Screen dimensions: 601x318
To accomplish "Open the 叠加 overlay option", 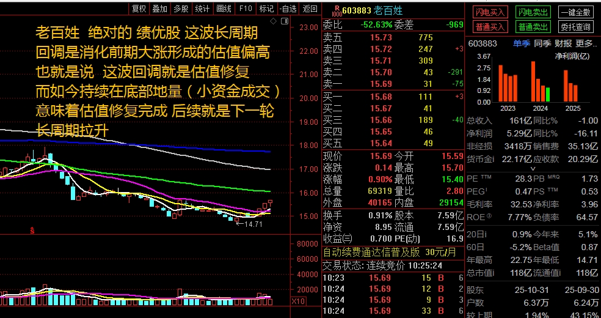I will (x=160, y=9).
